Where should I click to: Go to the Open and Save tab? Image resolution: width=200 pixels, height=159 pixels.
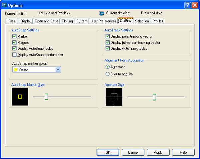(46, 21)
